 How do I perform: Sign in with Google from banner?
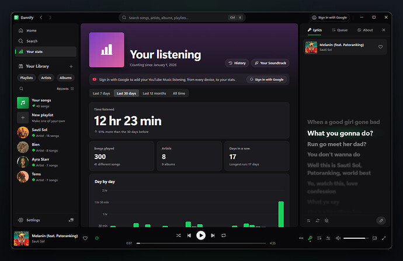[x=266, y=79]
